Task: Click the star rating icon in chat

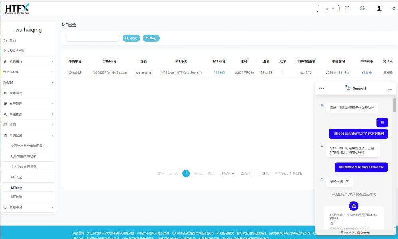Action: tap(354, 206)
